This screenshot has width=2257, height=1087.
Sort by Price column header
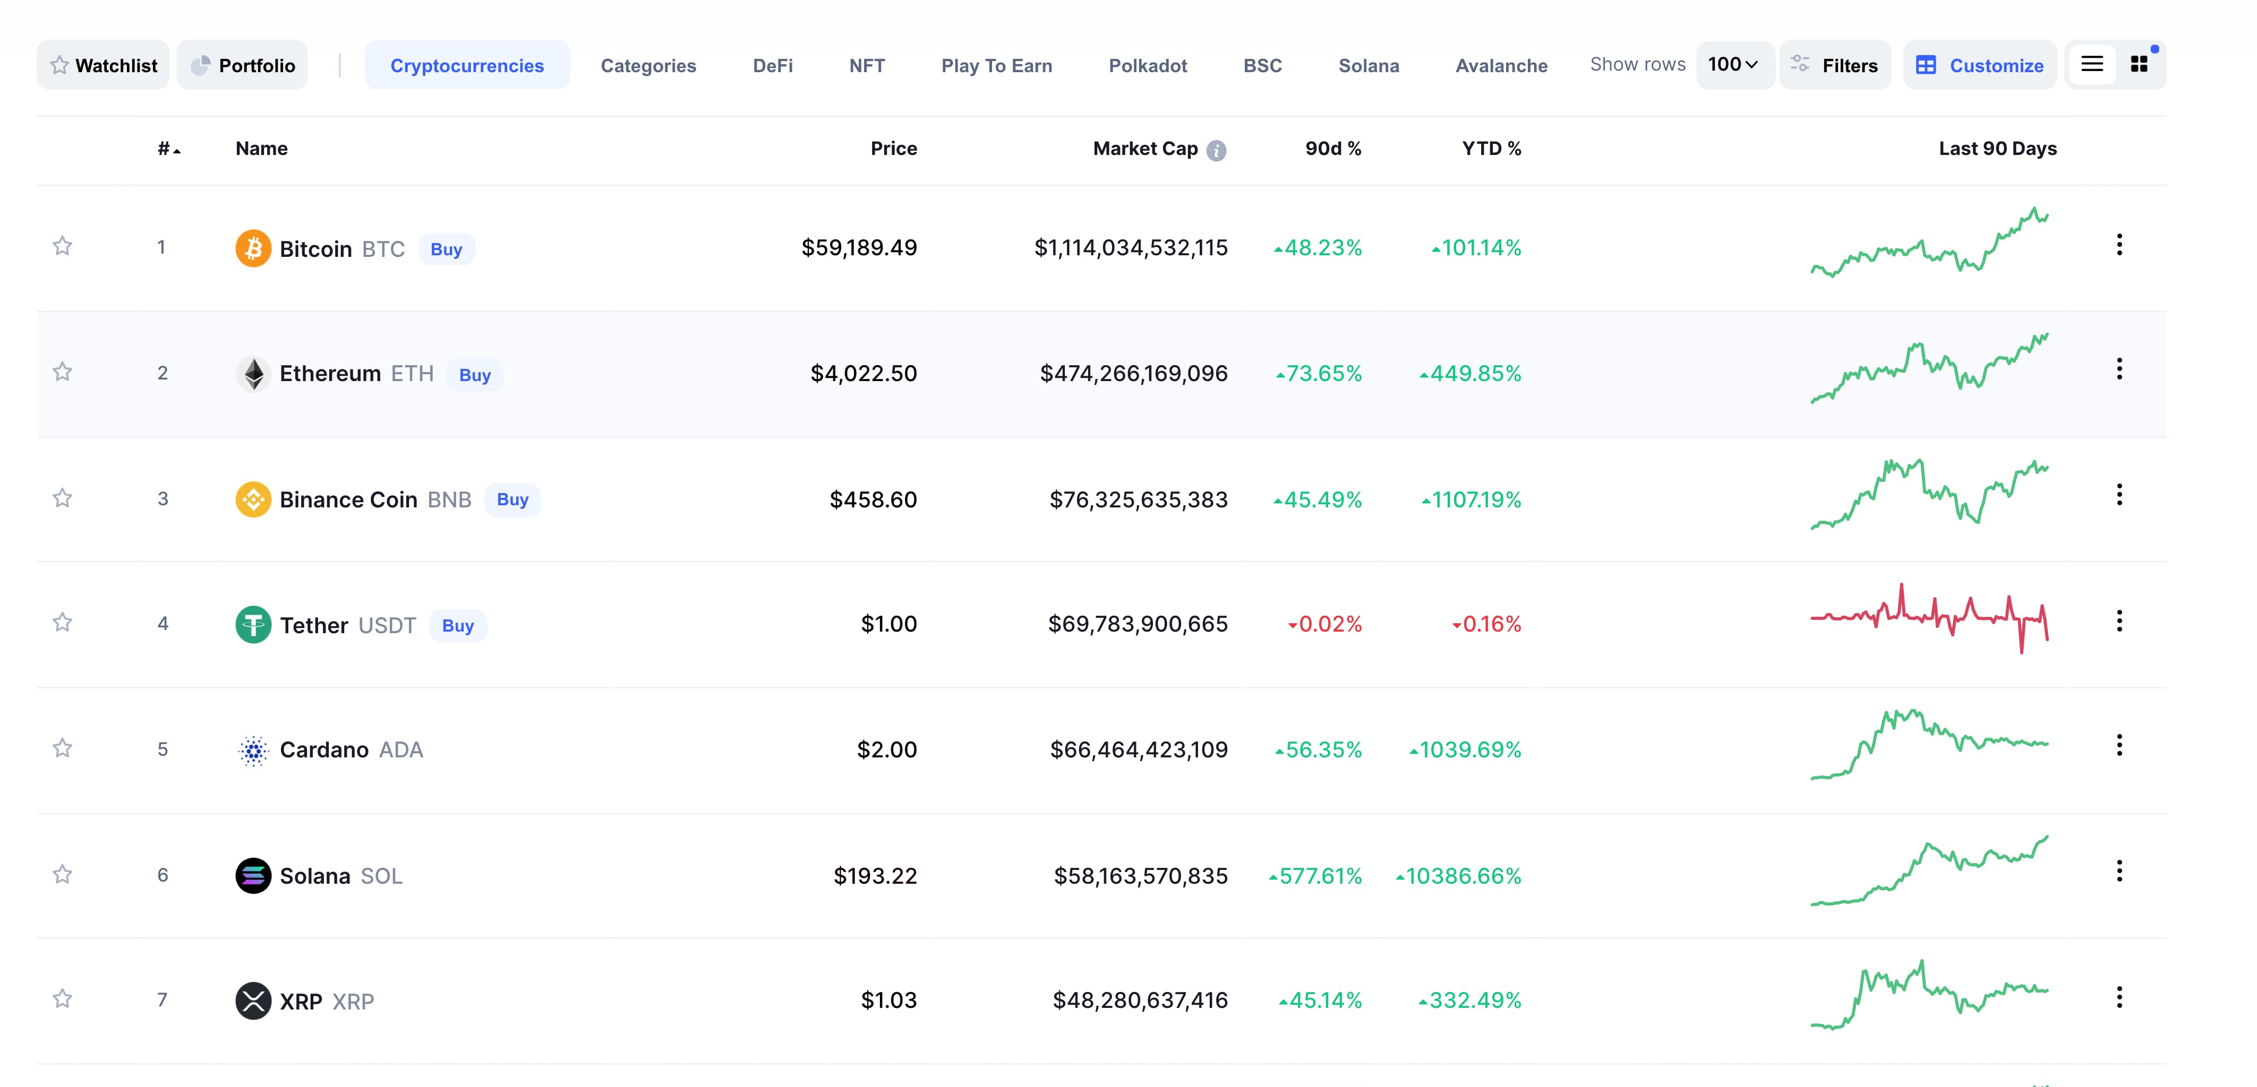[x=894, y=149]
